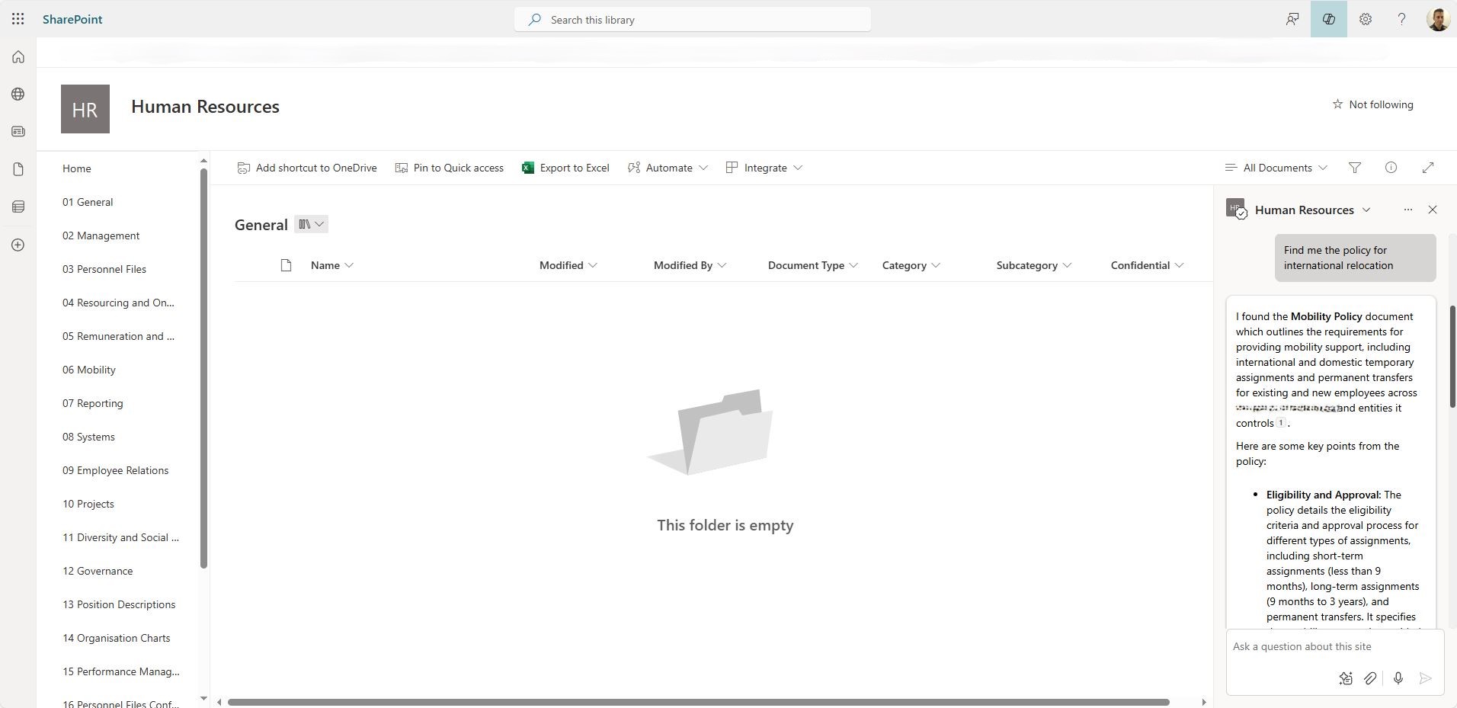Expand the Automate dropdown menu
Screen dimensions: 1457x708
point(668,168)
